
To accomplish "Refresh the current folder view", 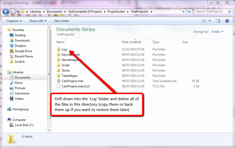I will tap(189, 11).
